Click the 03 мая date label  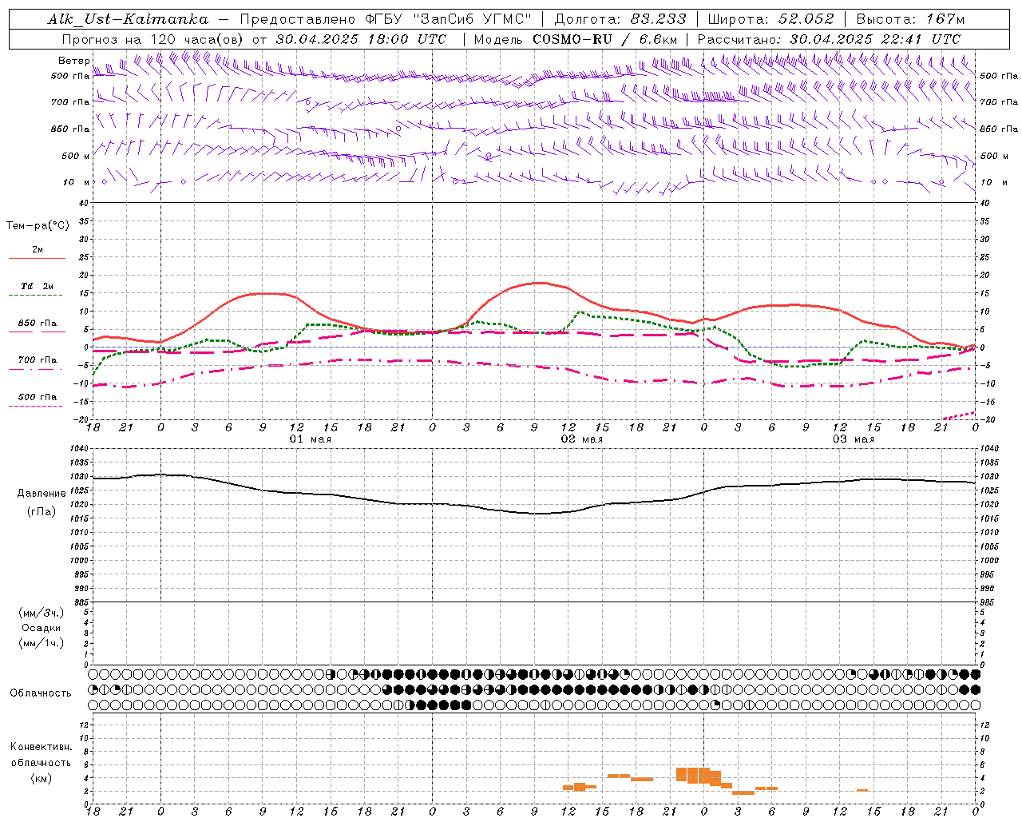click(x=854, y=439)
